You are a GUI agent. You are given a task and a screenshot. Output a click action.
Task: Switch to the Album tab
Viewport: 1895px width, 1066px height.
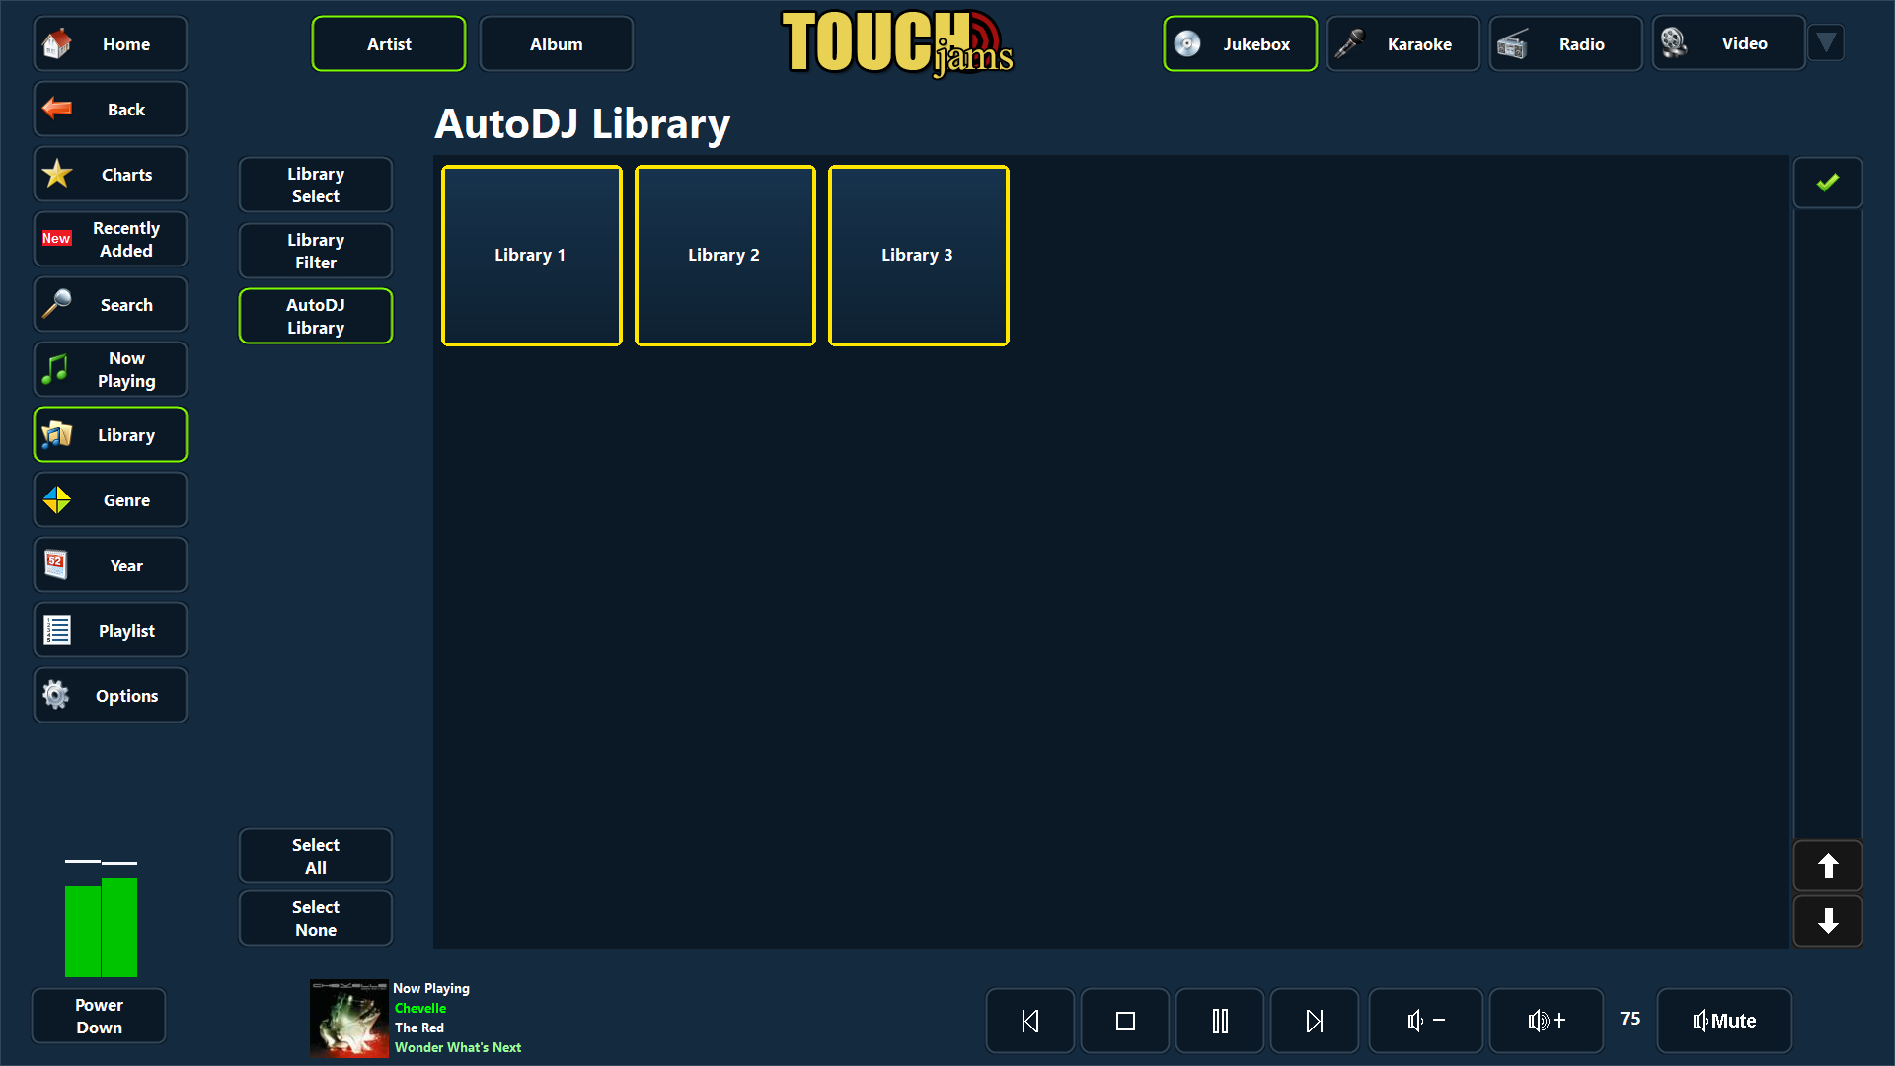pos(556,43)
